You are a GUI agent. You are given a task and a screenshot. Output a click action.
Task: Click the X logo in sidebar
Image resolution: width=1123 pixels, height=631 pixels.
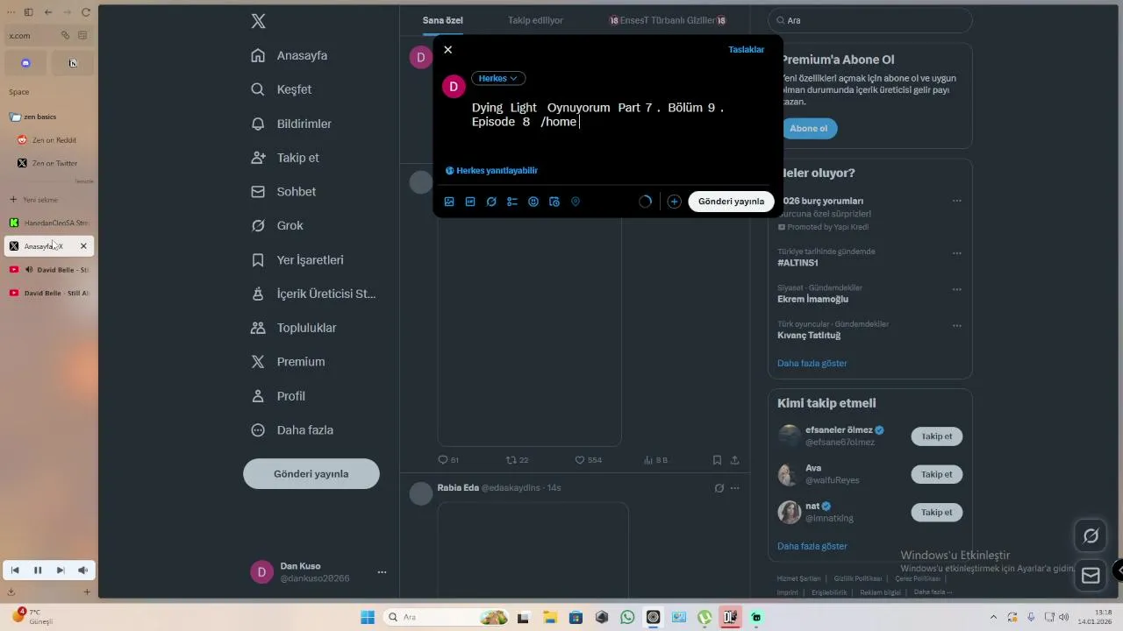tap(258, 21)
